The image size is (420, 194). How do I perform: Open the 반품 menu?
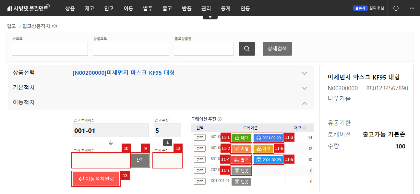[186, 8]
